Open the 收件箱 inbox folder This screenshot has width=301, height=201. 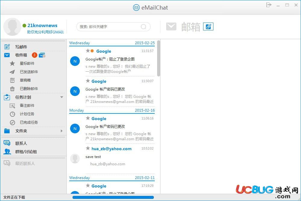(x=21, y=55)
